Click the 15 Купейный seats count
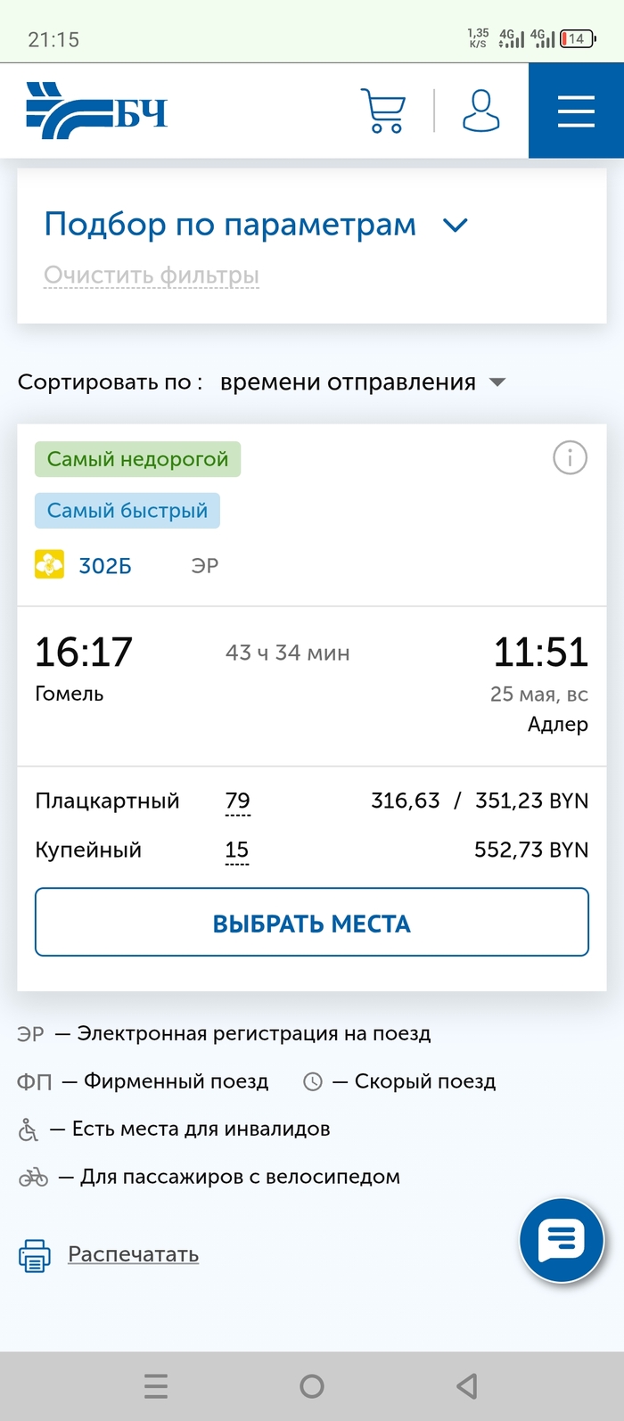The height and width of the screenshot is (1421, 624). point(237,850)
